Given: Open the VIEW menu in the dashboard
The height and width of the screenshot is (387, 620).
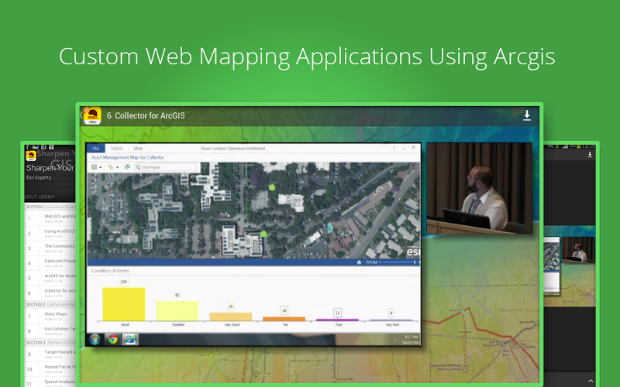Looking at the screenshot, I should (137, 148).
